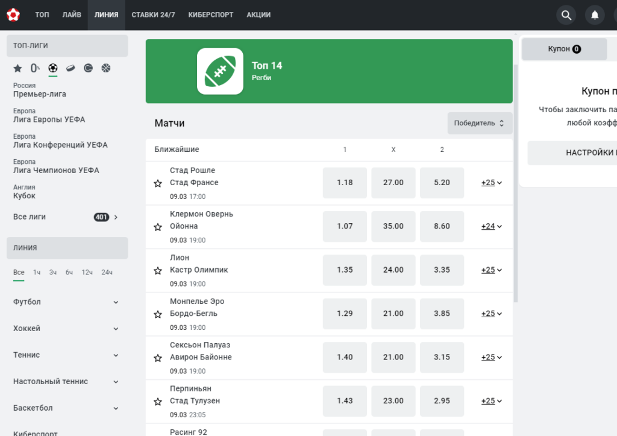Select the 24ч time filter

(107, 273)
